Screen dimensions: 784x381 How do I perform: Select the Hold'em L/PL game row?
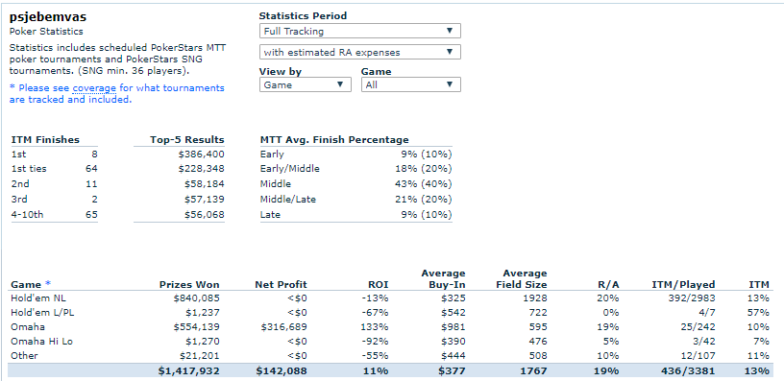tap(390, 313)
